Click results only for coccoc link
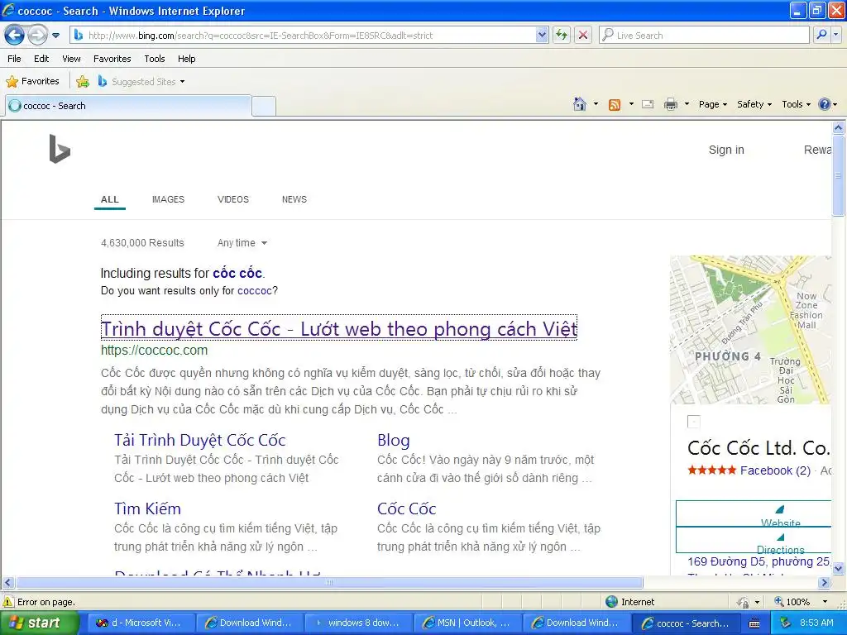This screenshot has width=847, height=635. 255,290
